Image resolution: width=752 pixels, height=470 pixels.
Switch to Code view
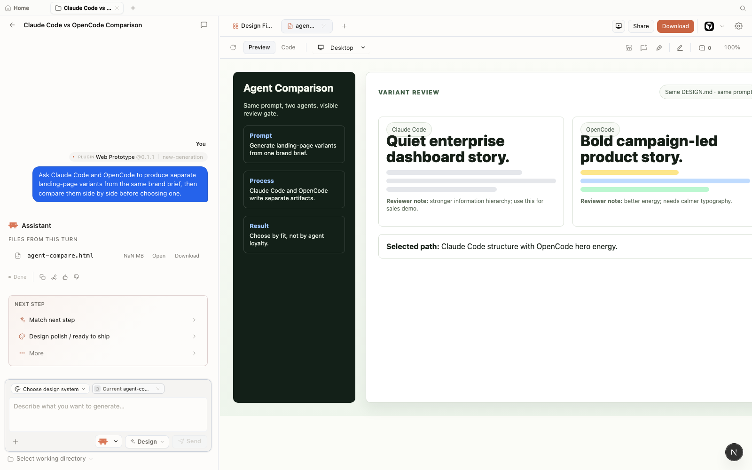[x=288, y=47]
